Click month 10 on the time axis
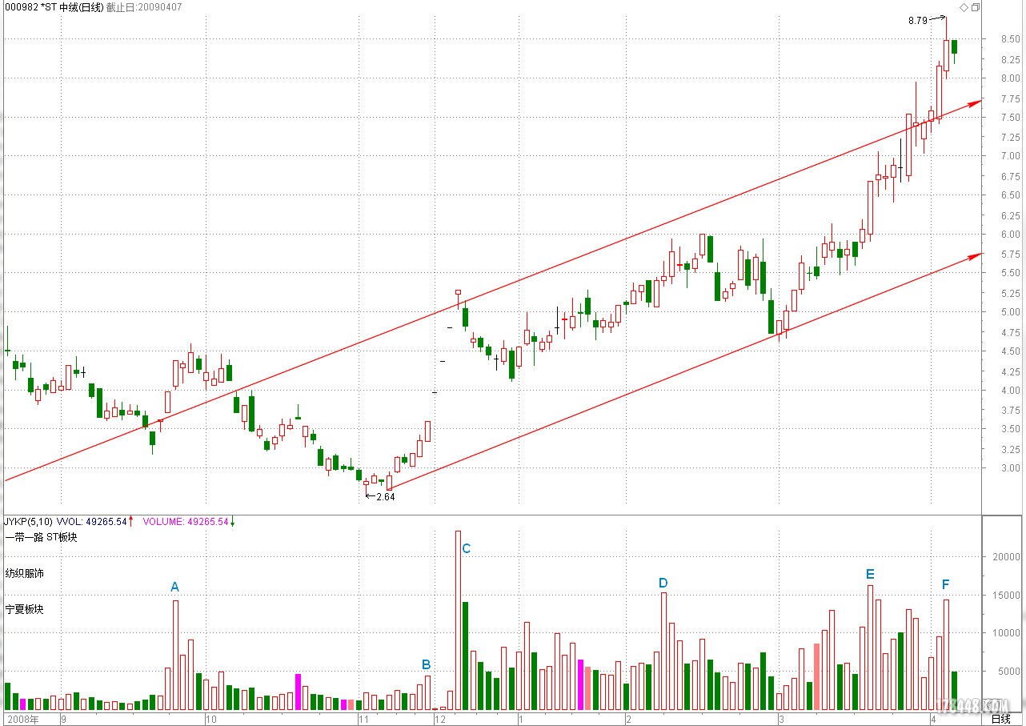 211,719
